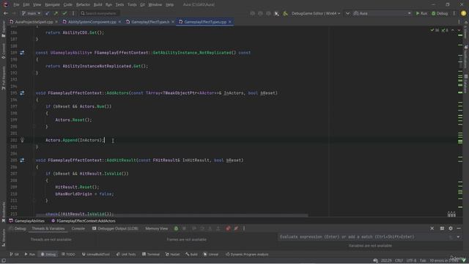Image resolution: width=469 pixels, height=264 pixels.
Task: Open the user avatar icon top right
Action: (463, 13)
